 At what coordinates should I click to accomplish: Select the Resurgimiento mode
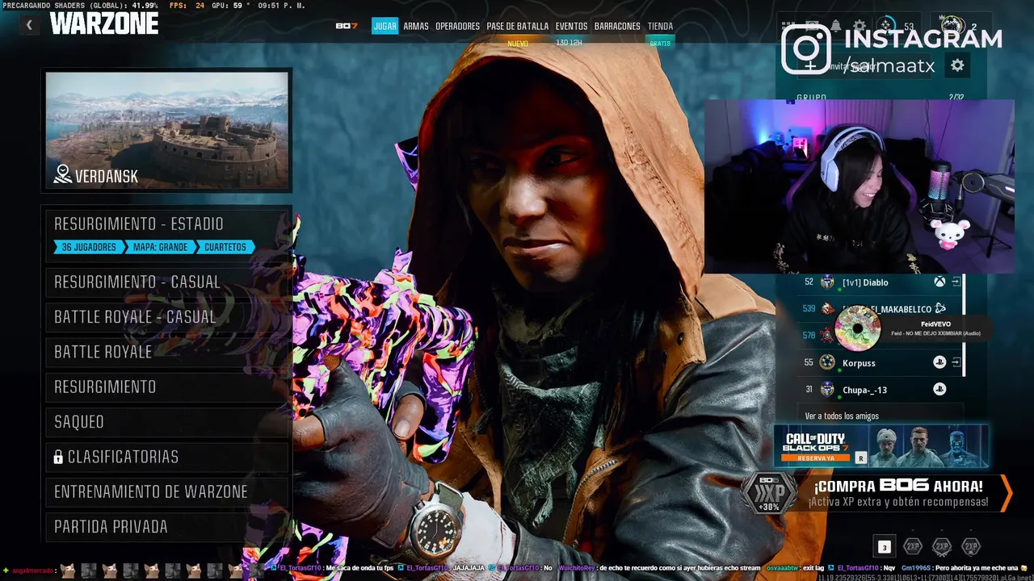(166, 387)
